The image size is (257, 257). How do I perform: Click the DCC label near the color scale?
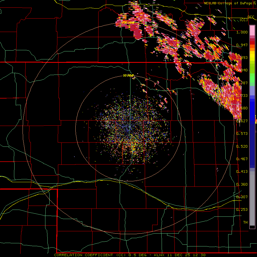pos(251,17)
